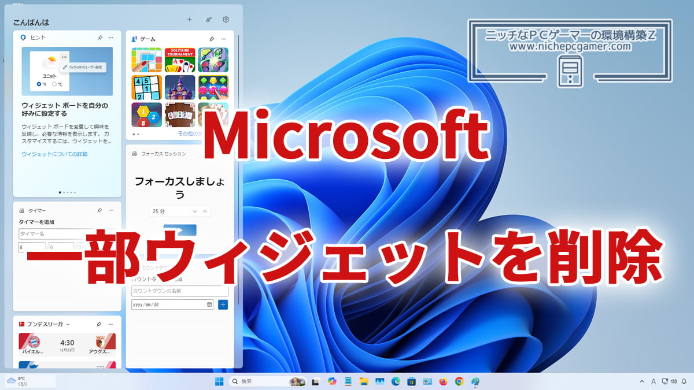Start the focus session play button

point(180,229)
